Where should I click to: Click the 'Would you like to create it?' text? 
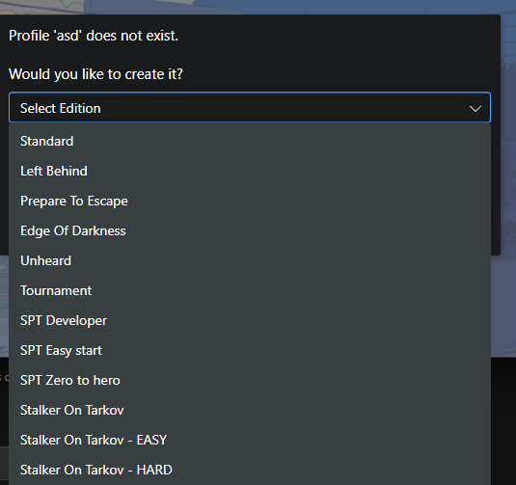(x=95, y=74)
